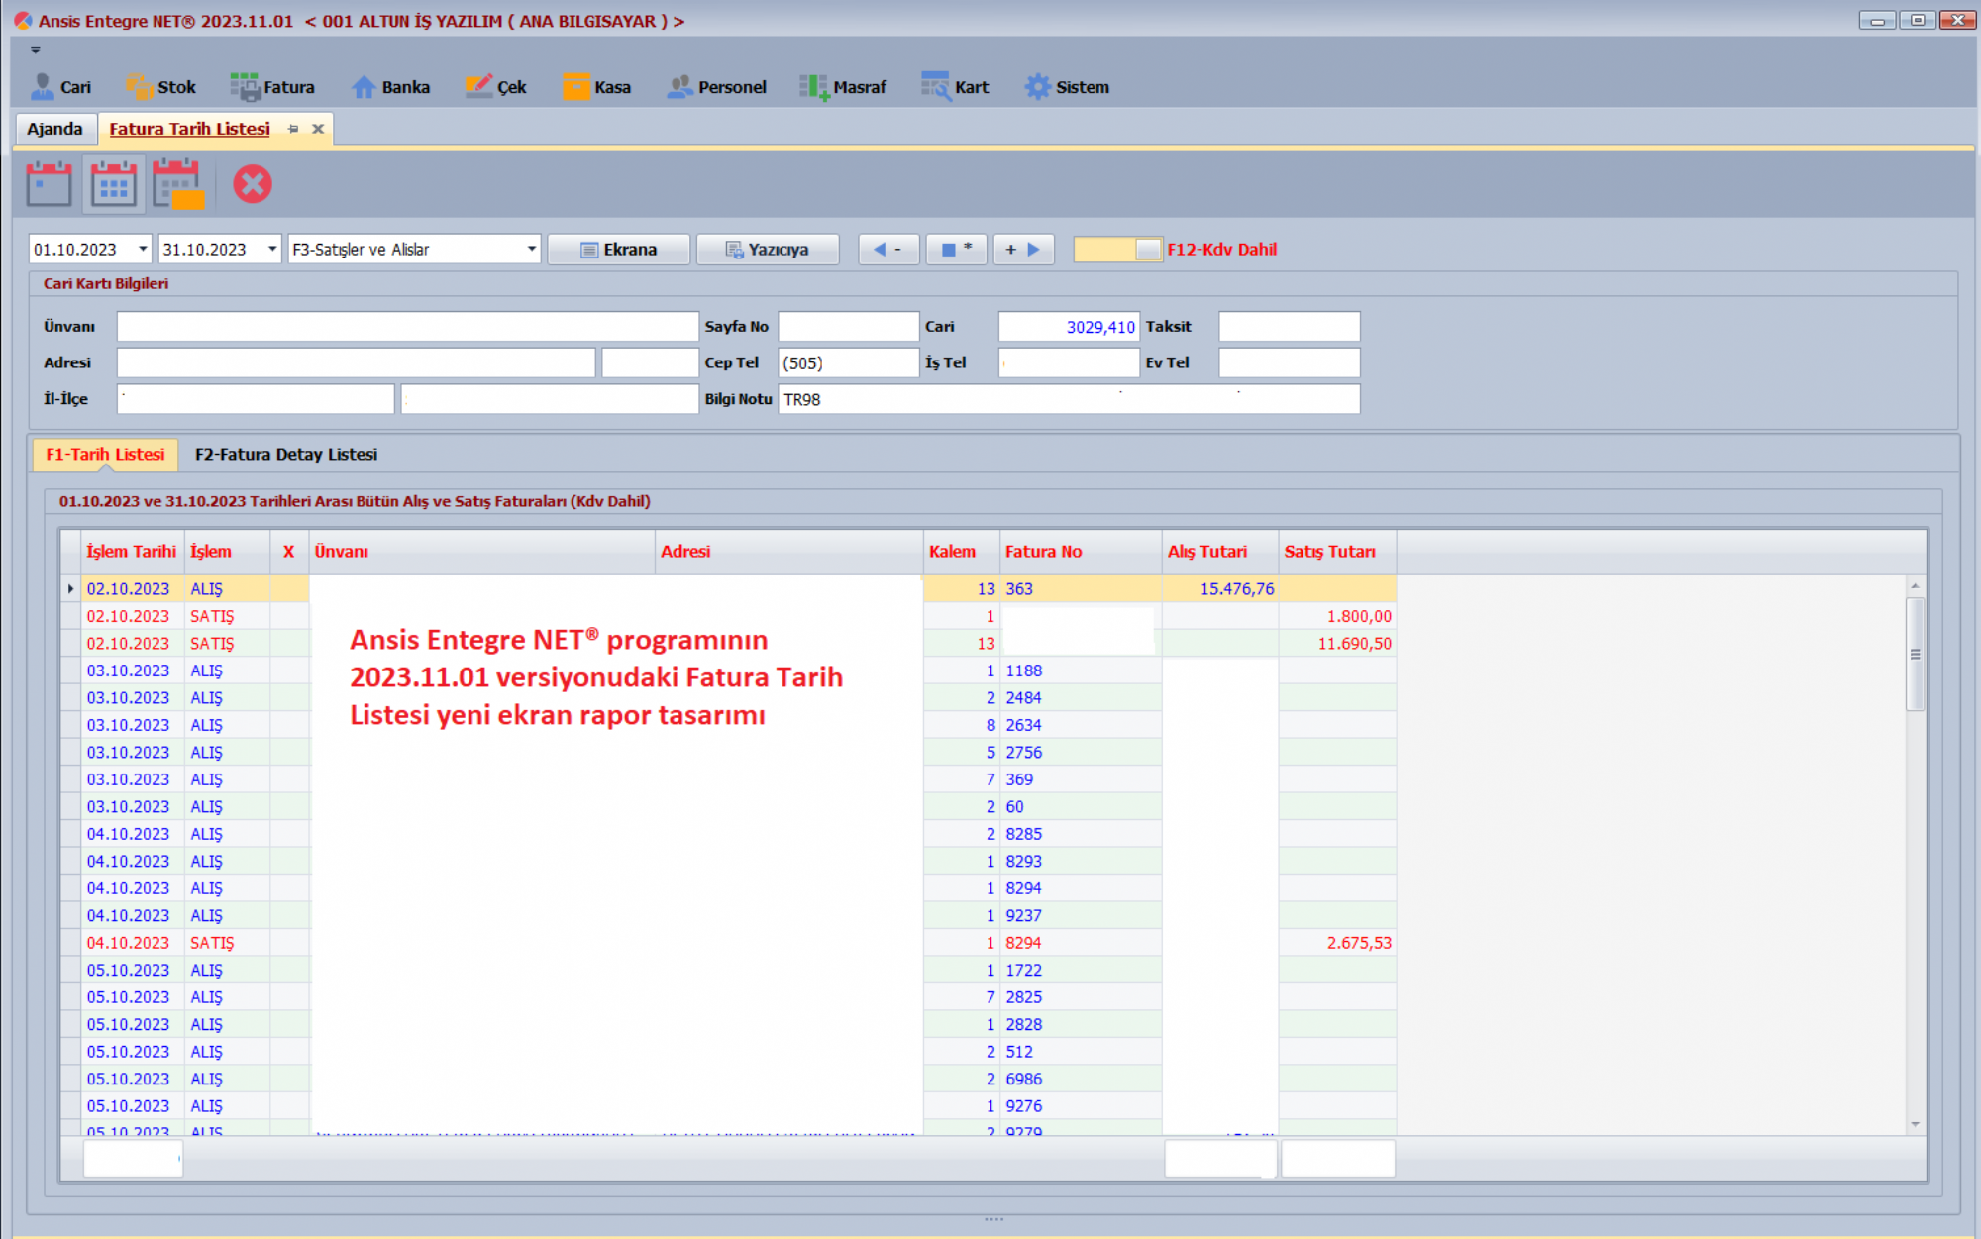Click the Banka building icon
The image size is (1981, 1239).
[x=364, y=87]
